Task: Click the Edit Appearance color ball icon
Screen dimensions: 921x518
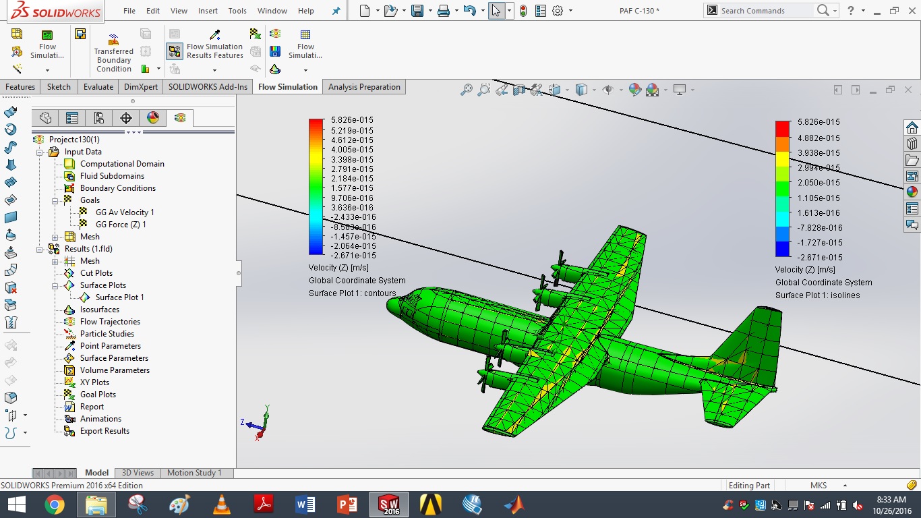Action: tap(634, 90)
